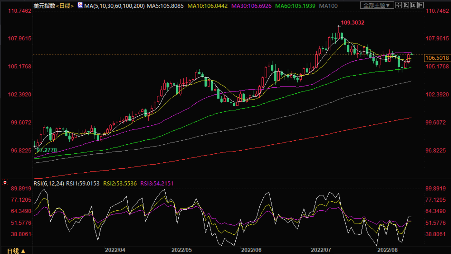
Task: Click the MA(5,10,30,60,100,200) indicator label
Action: pyautogui.click(x=114, y=6)
